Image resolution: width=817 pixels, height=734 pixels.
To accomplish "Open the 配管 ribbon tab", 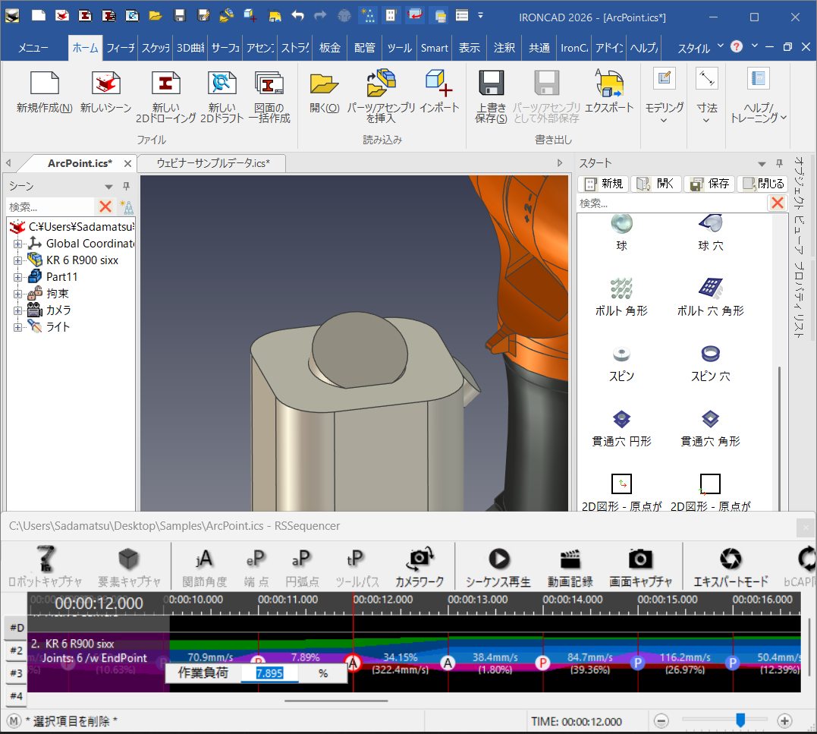I will tap(365, 48).
